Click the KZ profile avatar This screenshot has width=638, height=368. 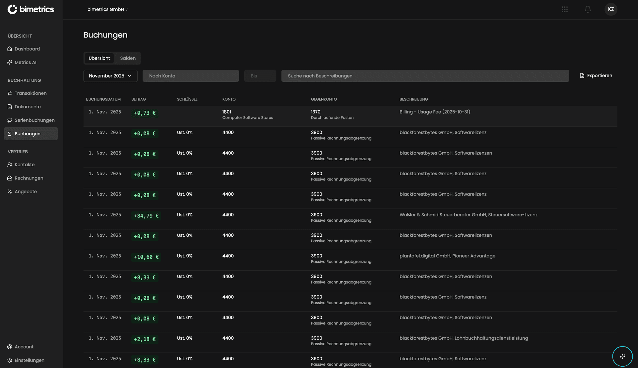click(611, 9)
